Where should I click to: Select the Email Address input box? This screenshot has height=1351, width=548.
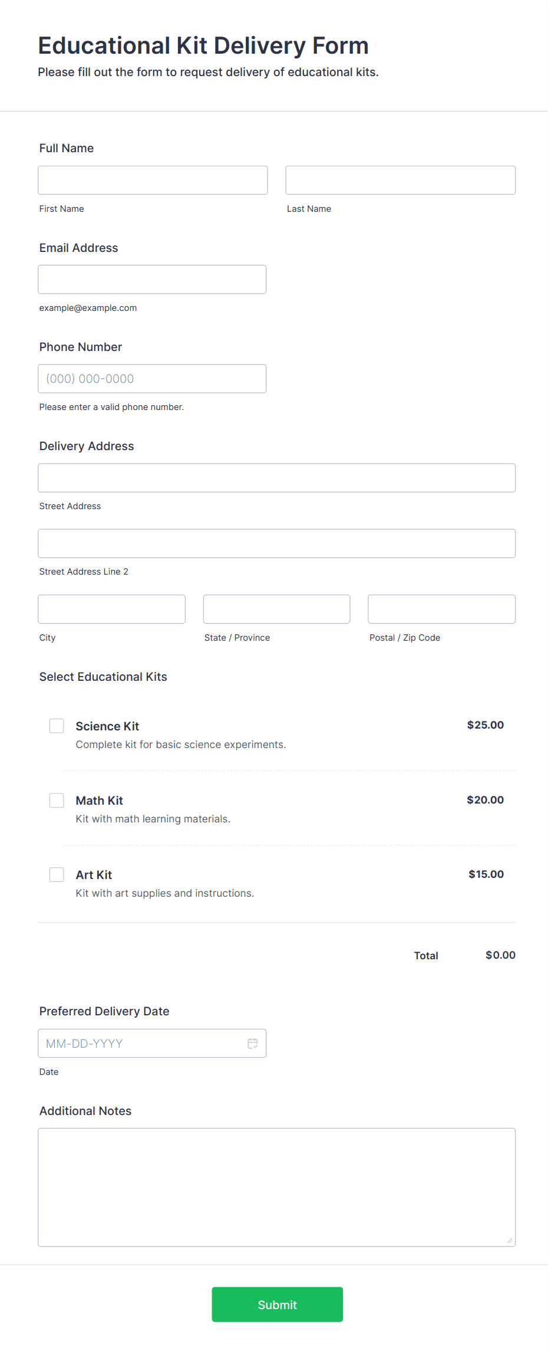point(152,279)
